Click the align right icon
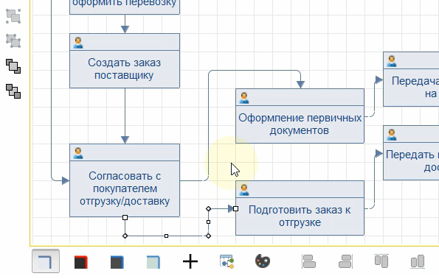The image size is (439, 279). click(345, 261)
